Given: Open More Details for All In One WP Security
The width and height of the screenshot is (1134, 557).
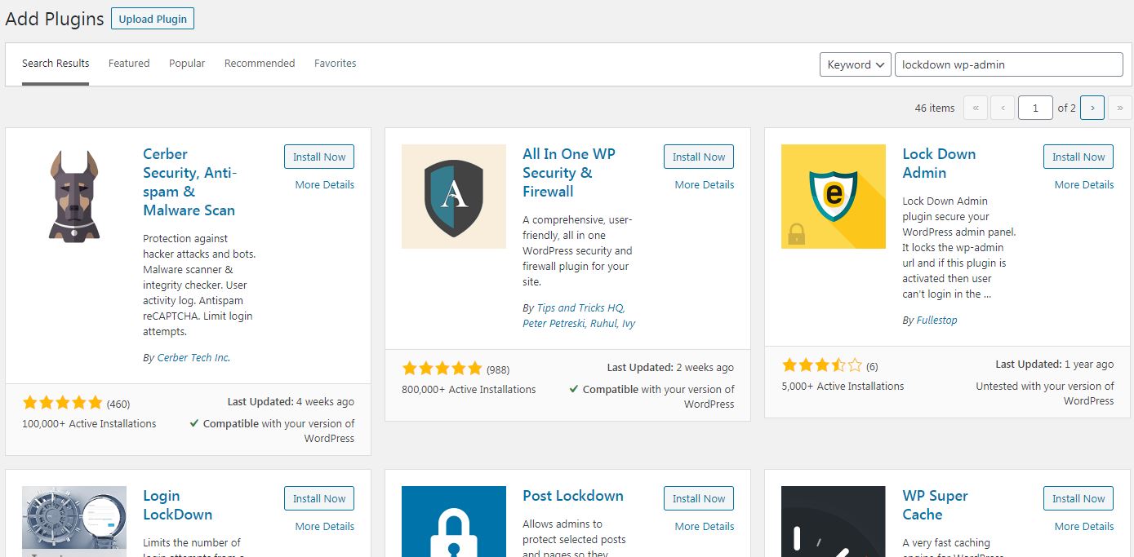Looking at the screenshot, I should point(704,185).
